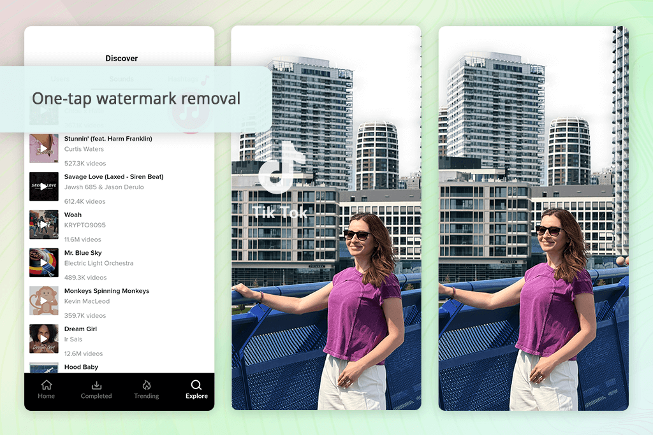Go to the Home tab in the bottom bar
Image resolution: width=653 pixels, height=435 pixels.
[x=46, y=390]
